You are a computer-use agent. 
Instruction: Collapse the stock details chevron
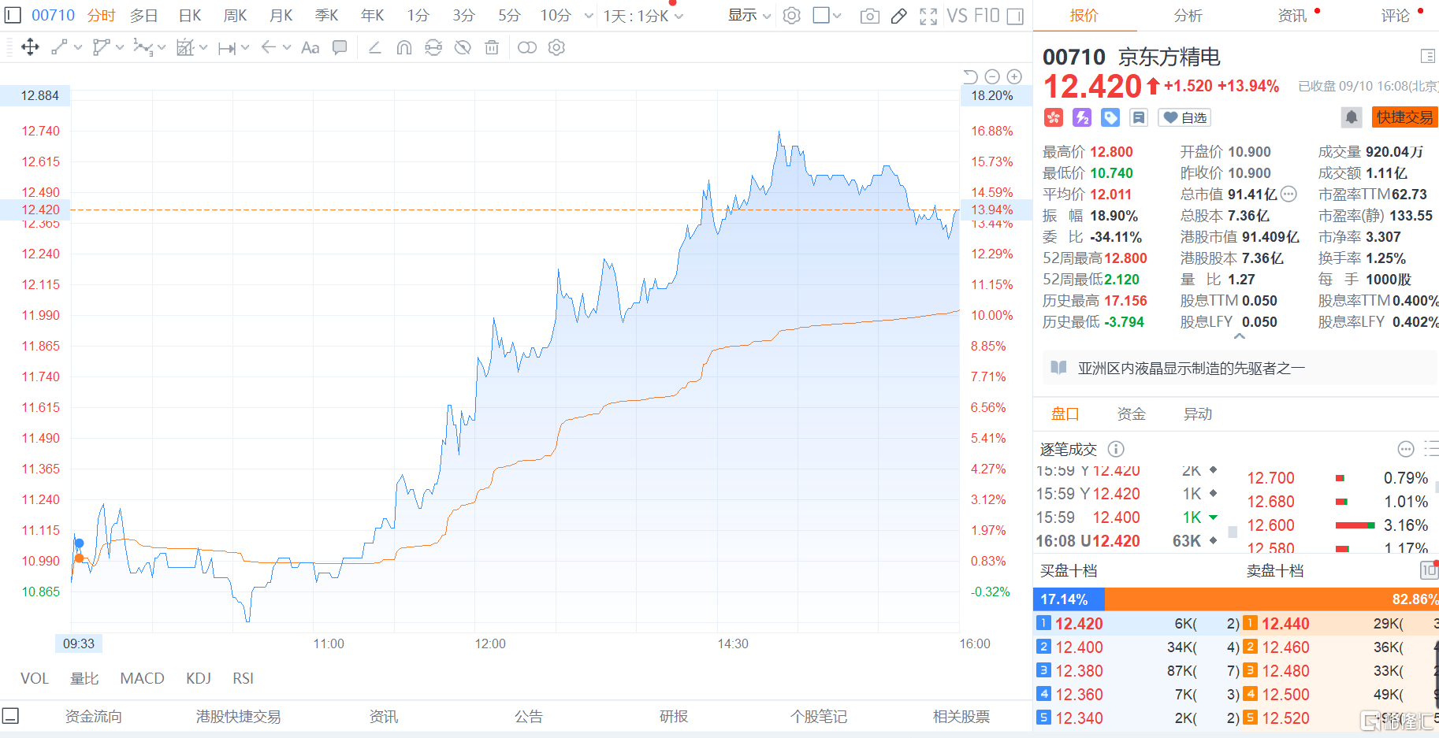[x=1239, y=336]
